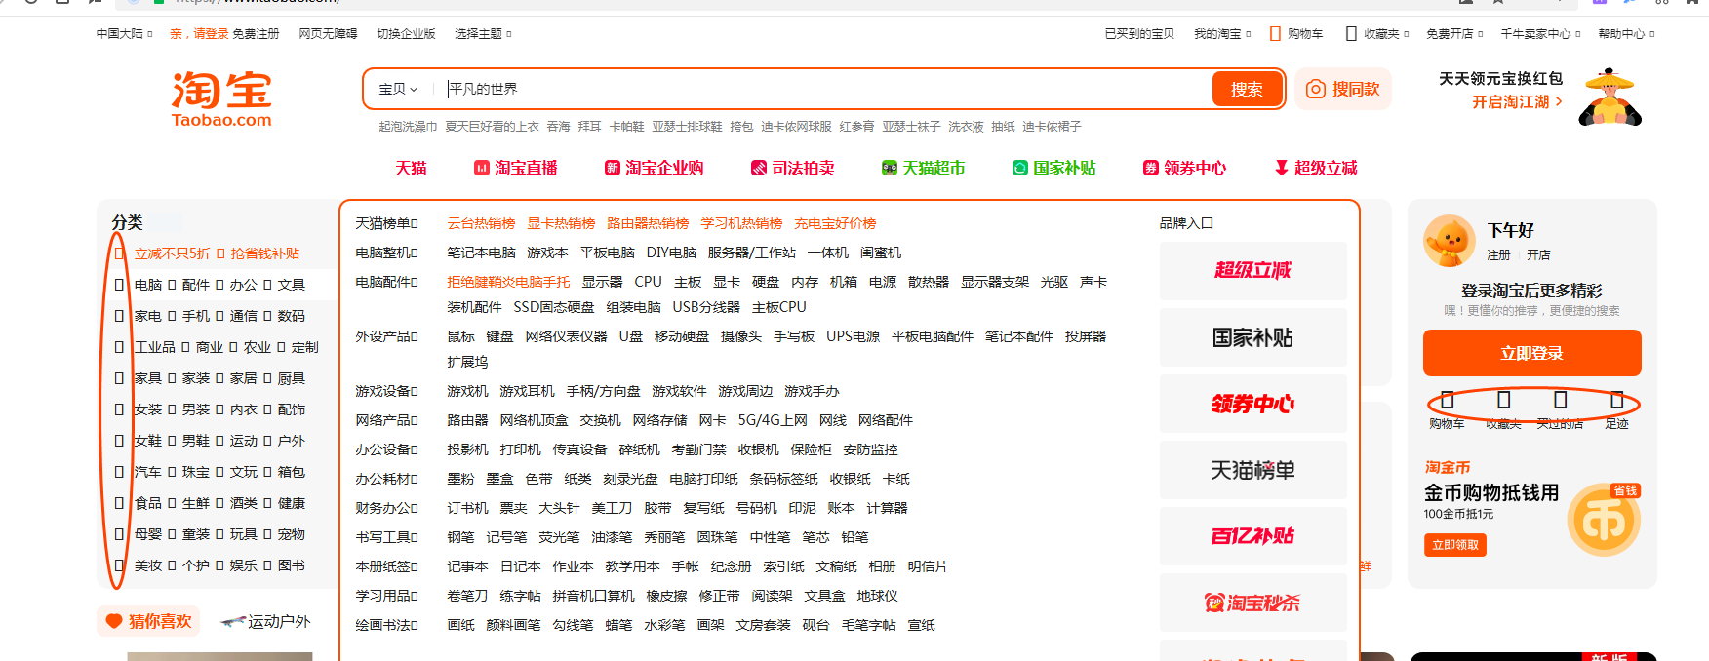Open 淘宝企业购 from the nav strip
Image resolution: width=1709 pixels, height=661 pixels.
[x=654, y=168]
